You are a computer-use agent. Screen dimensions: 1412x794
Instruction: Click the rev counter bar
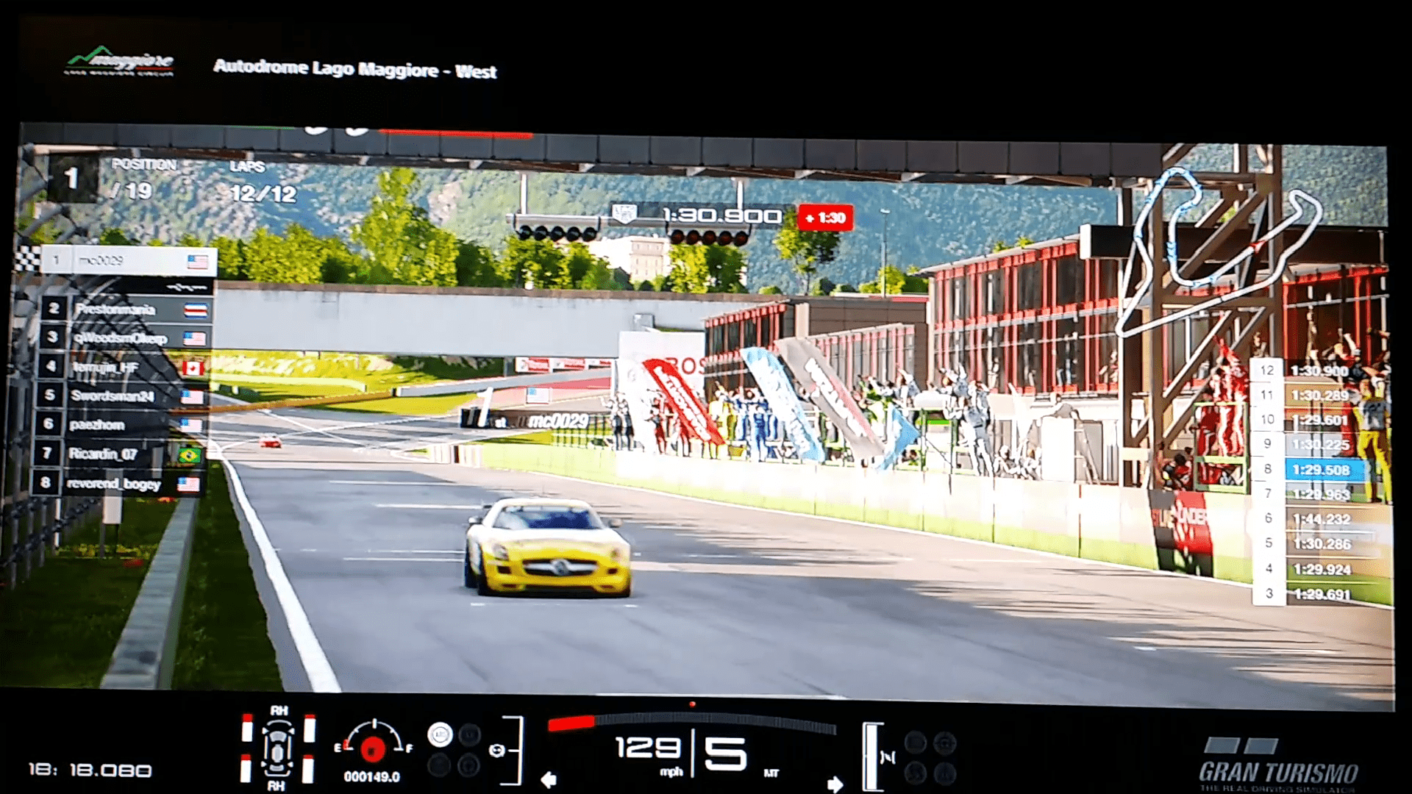tap(692, 723)
